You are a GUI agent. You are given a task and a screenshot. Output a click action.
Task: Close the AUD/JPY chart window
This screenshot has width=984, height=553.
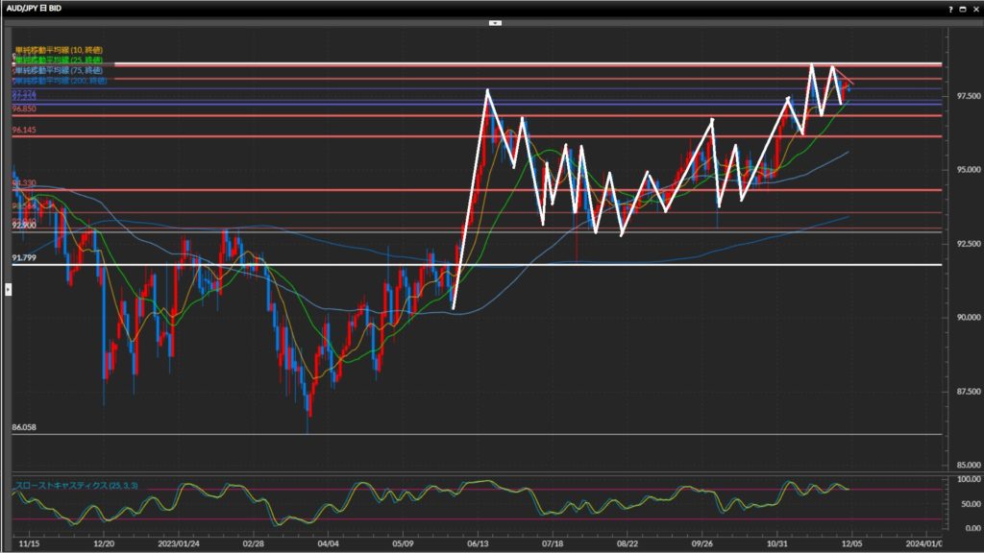pyautogui.click(x=974, y=8)
